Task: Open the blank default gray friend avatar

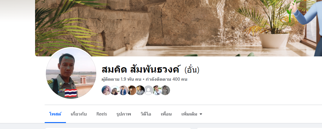Action: click(149, 90)
